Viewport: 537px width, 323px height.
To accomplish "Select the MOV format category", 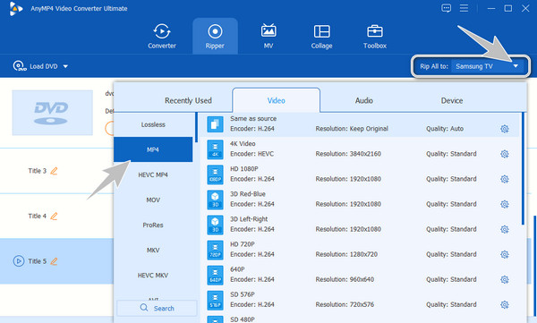I will point(153,200).
